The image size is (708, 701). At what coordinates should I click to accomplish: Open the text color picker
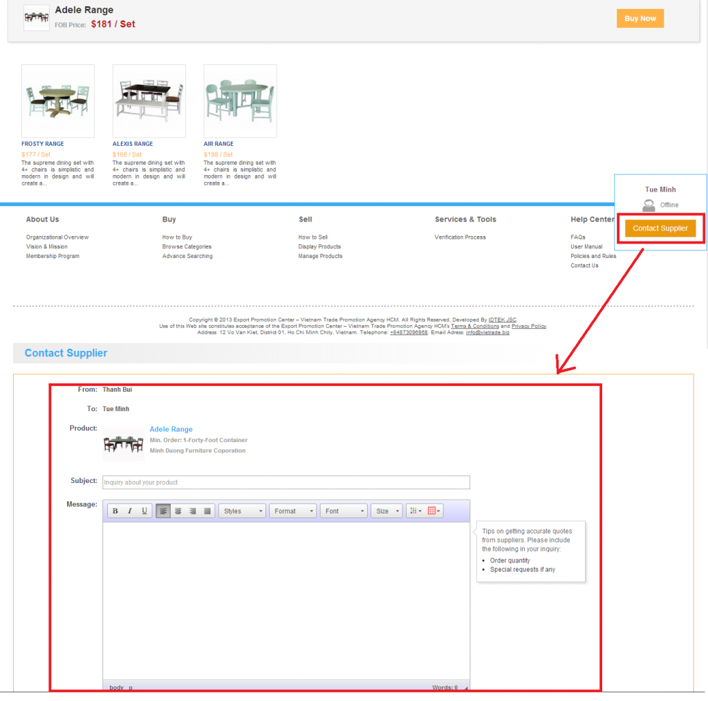[x=415, y=511]
